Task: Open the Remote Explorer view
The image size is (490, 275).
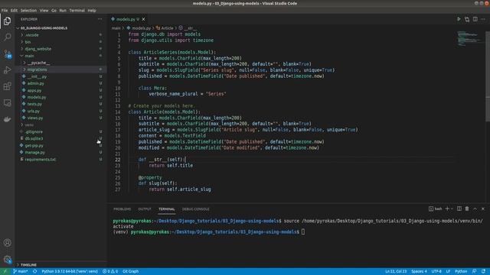Action: 7,103
